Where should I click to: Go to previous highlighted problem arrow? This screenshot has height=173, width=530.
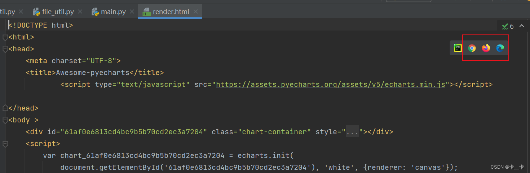pos(522,26)
